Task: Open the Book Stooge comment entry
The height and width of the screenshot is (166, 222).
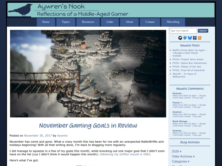Action: (x=189, y=123)
